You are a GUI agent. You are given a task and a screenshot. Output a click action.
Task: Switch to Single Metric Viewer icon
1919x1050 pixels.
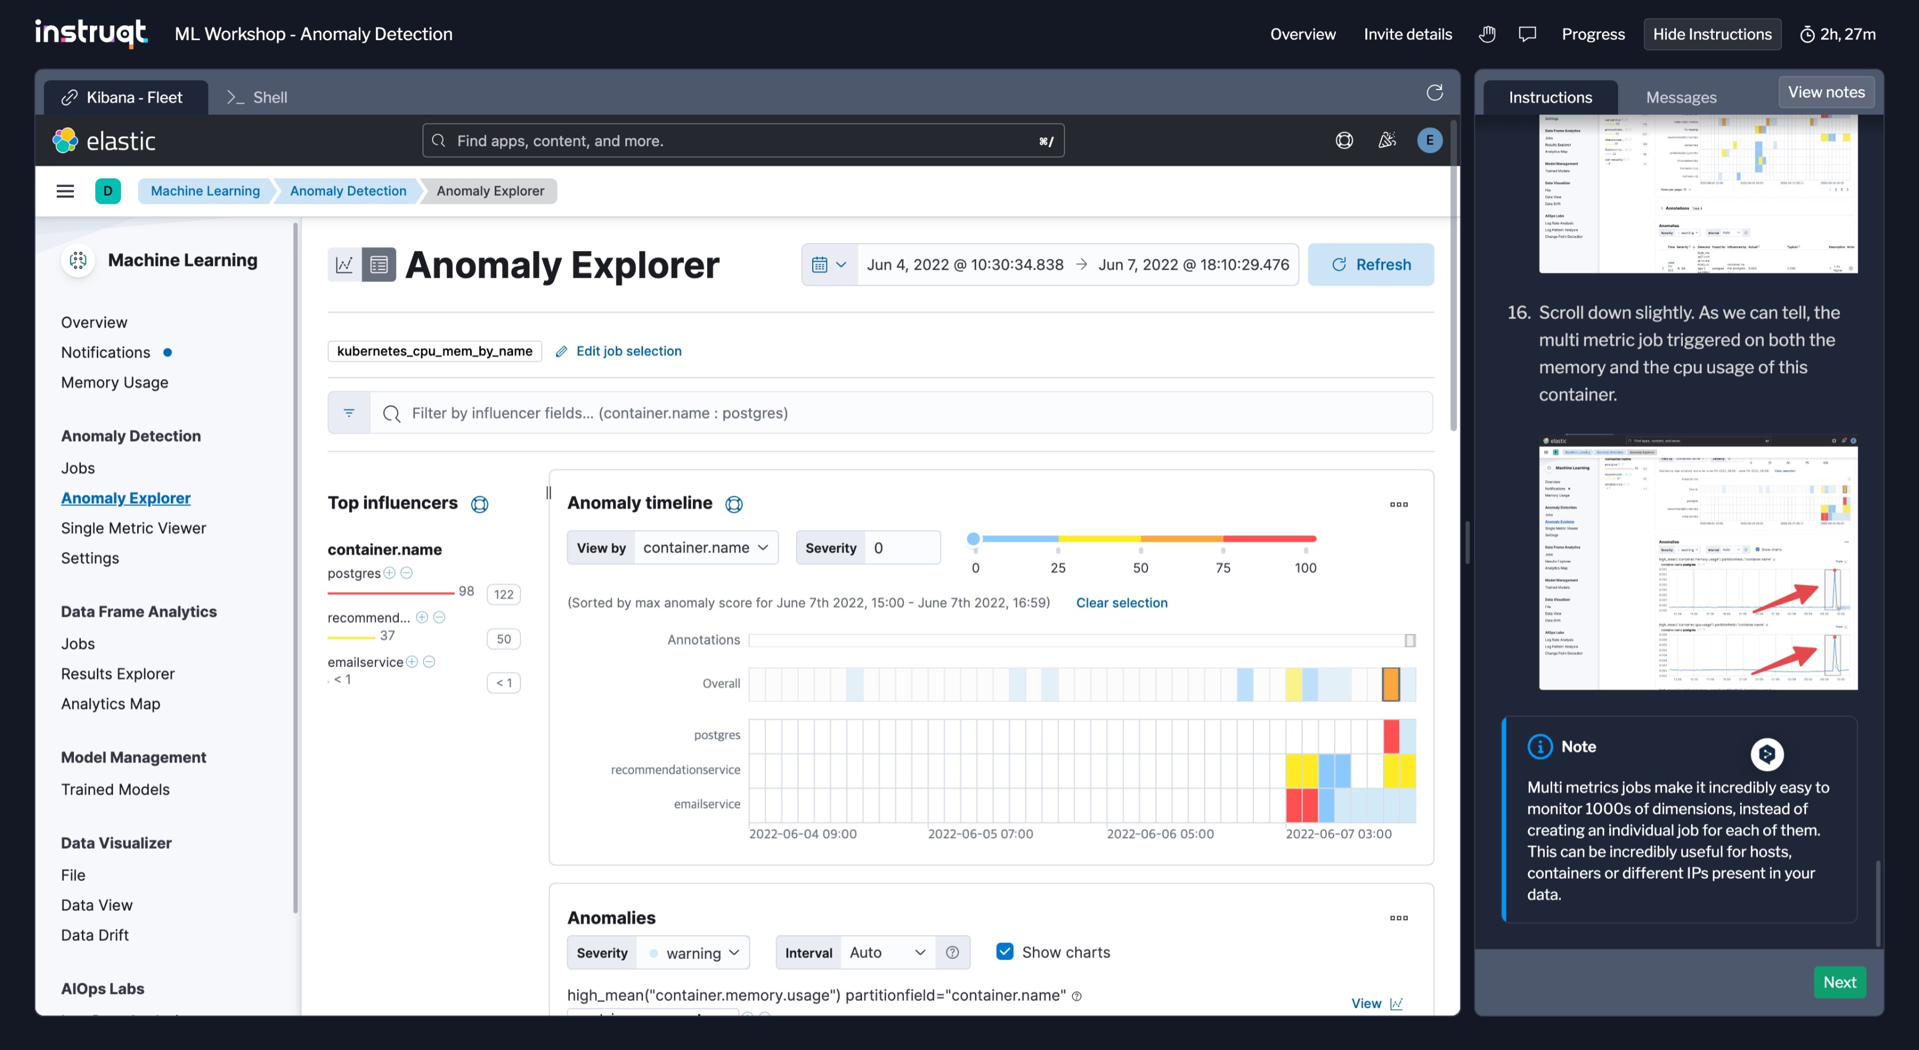click(x=344, y=264)
